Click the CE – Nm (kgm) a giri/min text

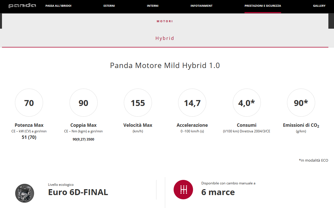coord(84,131)
